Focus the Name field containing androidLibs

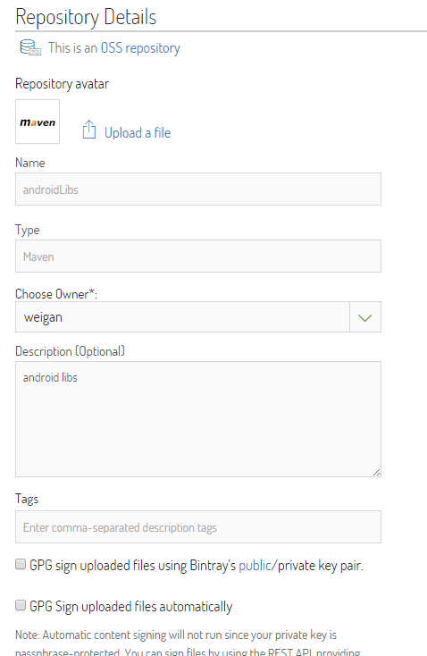coord(198,189)
